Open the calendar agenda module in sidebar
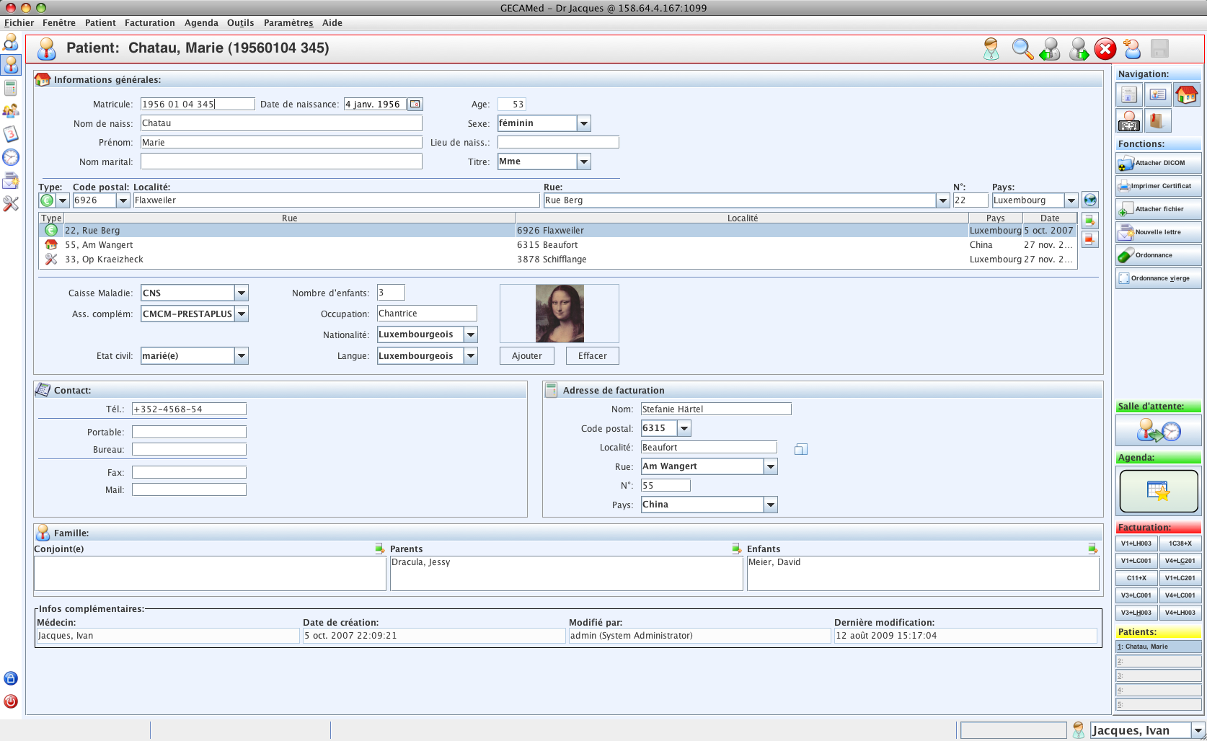Viewport: 1207px width, 741px height. (11, 134)
